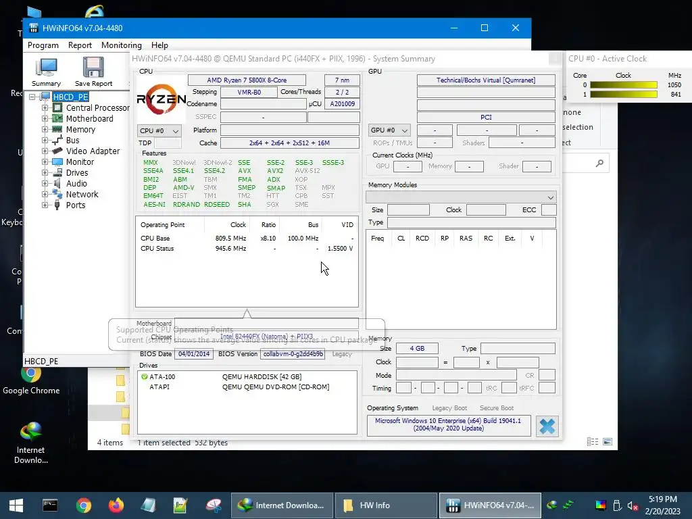692x519 pixels.
Task: Click the Internet Explorer desktop icon
Action: [94, 11]
